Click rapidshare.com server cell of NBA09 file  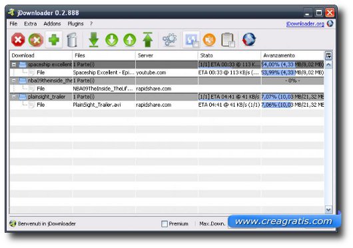point(167,89)
